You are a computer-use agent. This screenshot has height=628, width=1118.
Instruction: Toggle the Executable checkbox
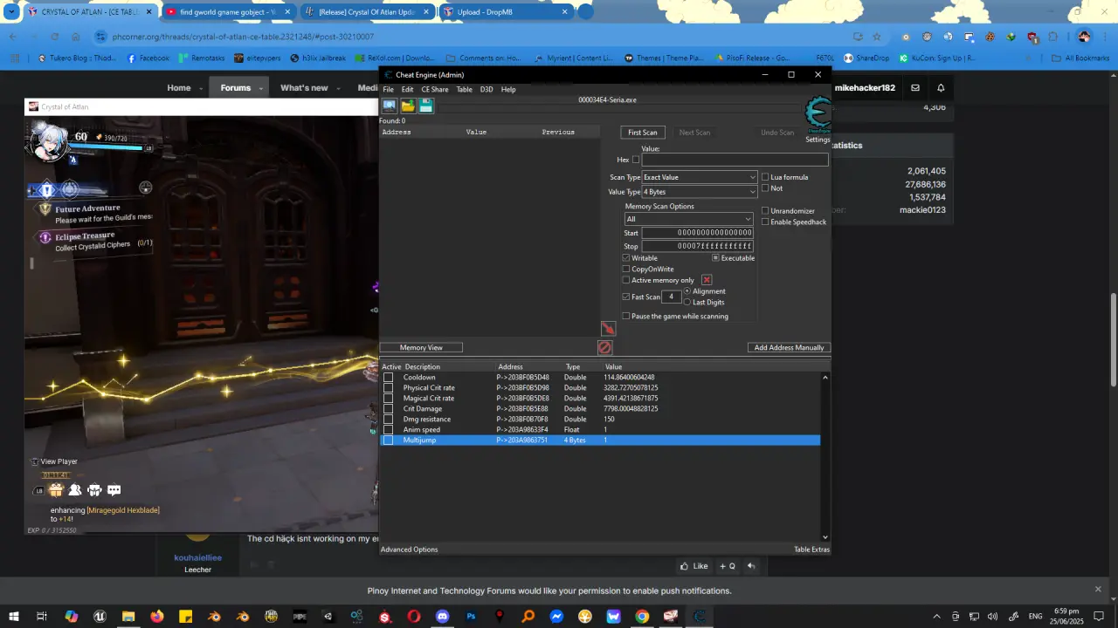[x=715, y=258]
